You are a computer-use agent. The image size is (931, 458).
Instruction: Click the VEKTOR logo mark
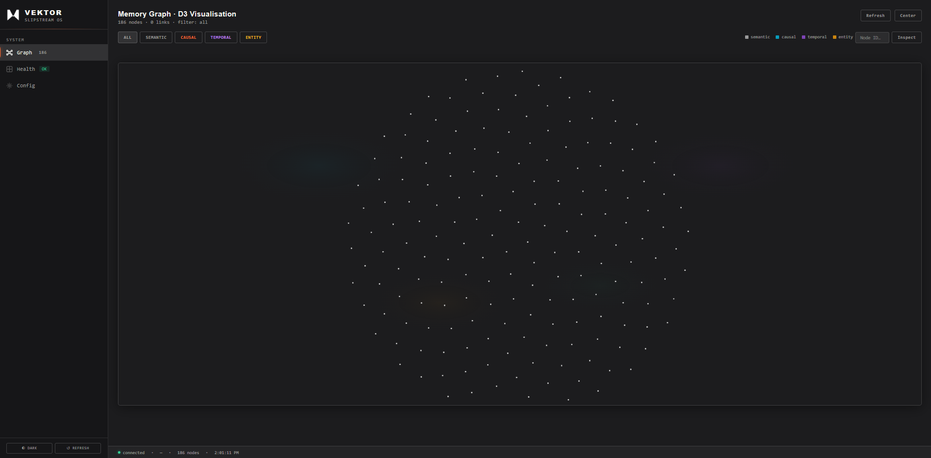pyautogui.click(x=12, y=14)
